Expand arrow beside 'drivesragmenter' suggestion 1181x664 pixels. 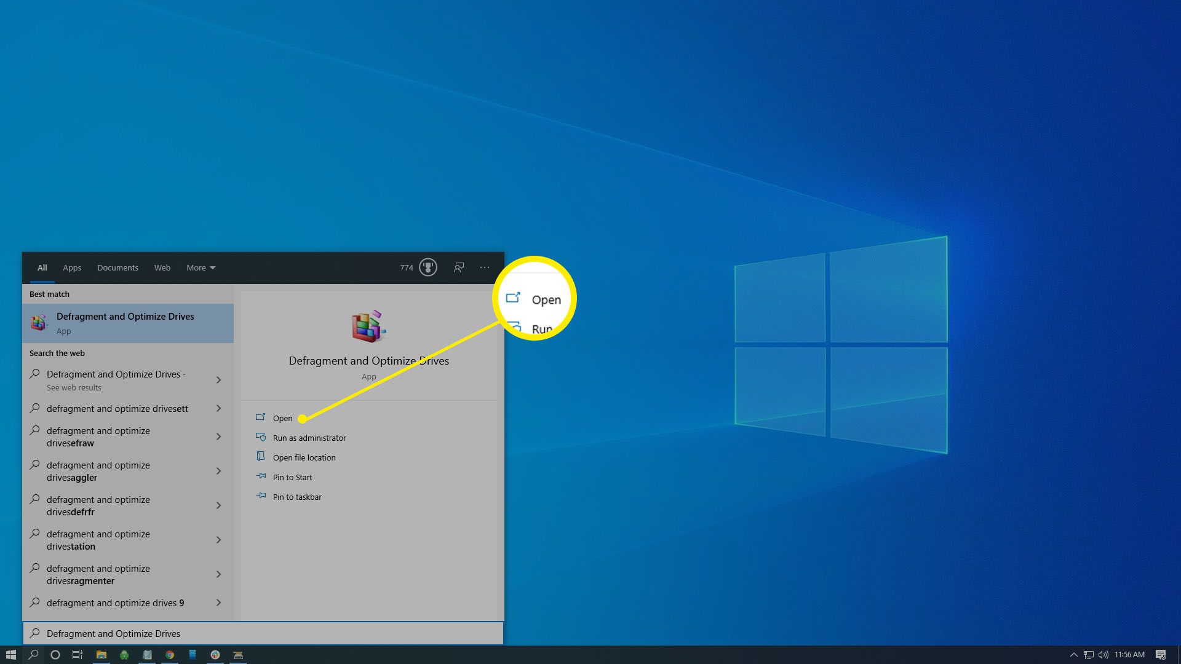tap(218, 574)
